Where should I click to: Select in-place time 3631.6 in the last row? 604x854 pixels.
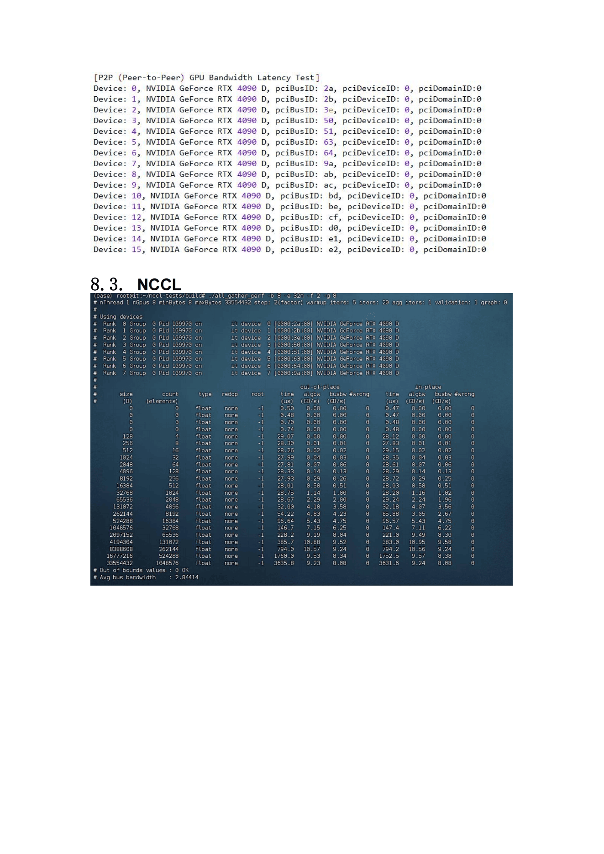389,563
